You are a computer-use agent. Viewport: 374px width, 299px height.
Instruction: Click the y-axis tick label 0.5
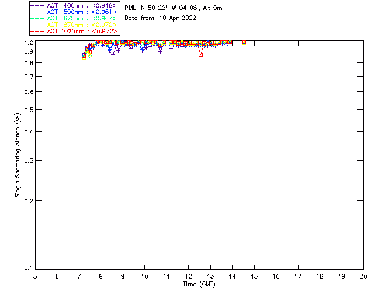(29, 110)
